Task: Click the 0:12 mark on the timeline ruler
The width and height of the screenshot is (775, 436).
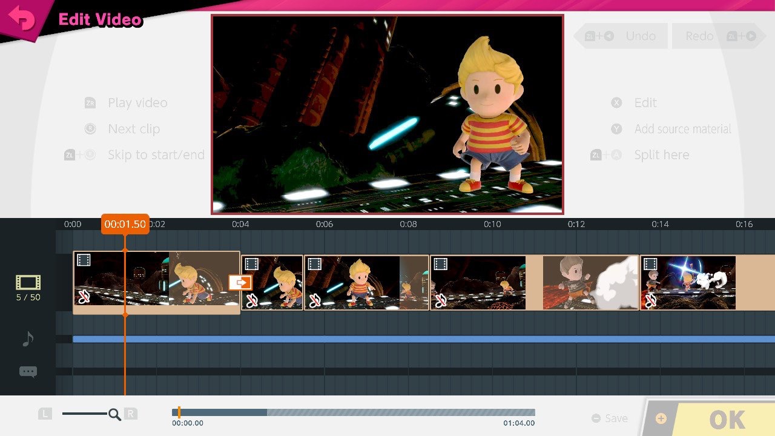Action: tap(576, 224)
